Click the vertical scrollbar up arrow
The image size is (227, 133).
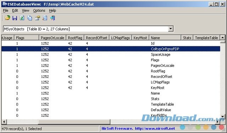pyautogui.click(x=222, y=38)
